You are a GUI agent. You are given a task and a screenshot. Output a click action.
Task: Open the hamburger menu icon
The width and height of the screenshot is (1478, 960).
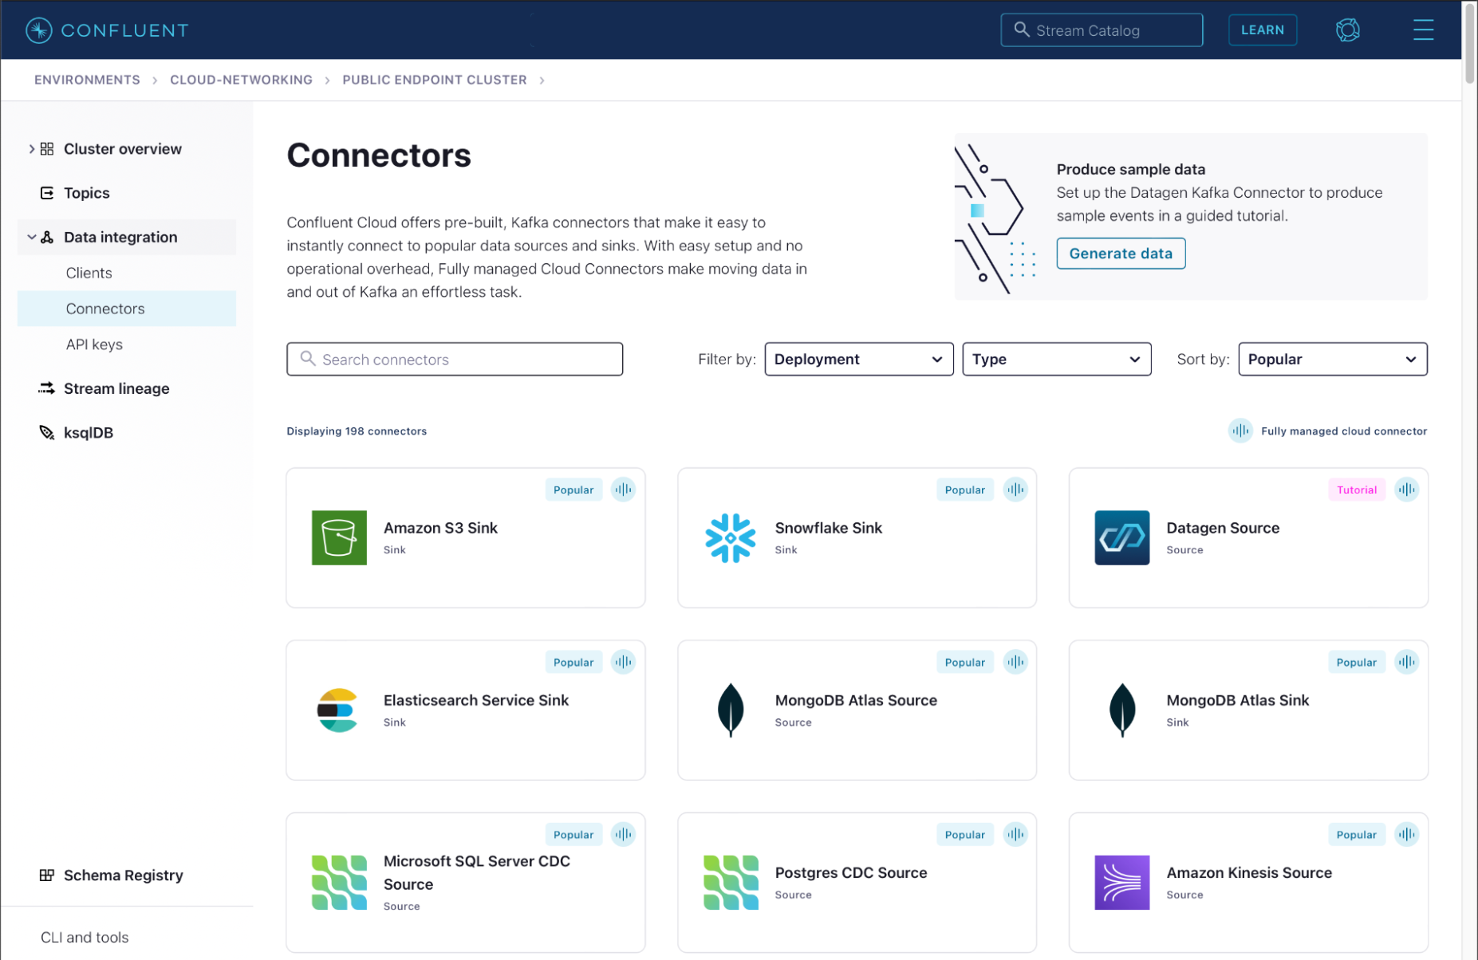(x=1423, y=30)
